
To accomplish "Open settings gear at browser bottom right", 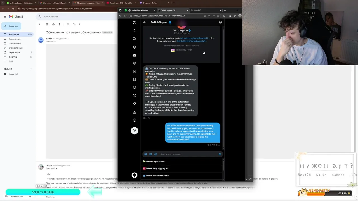I will pyautogui.click(x=250, y=179).
